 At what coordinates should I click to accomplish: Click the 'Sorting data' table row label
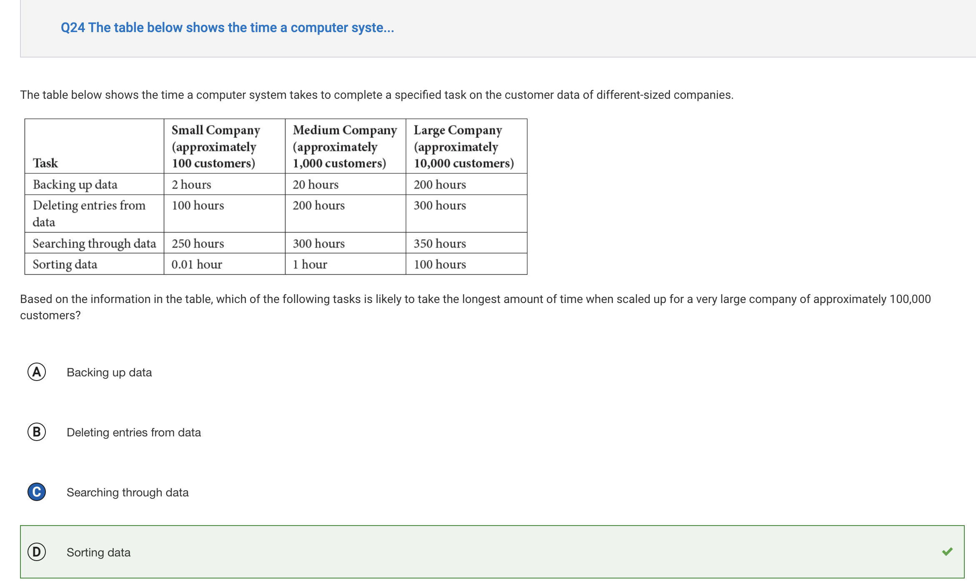tap(94, 264)
